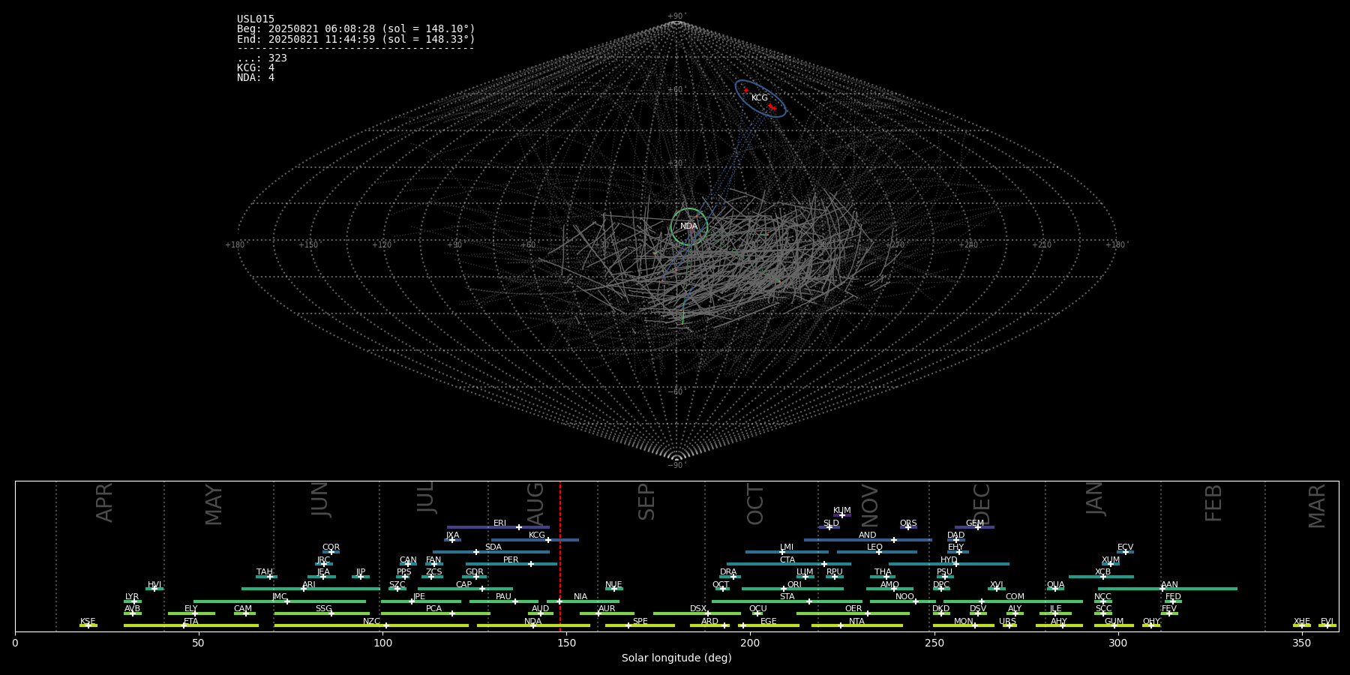This screenshot has height=675, width=1350.
Task: Click the '...: 323' count line
Action: [x=262, y=58]
